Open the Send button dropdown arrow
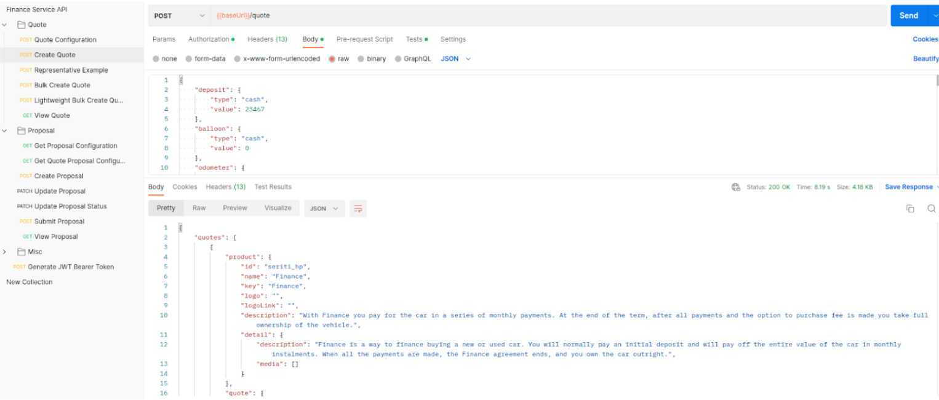This screenshot has height=400, width=939. tap(935, 15)
